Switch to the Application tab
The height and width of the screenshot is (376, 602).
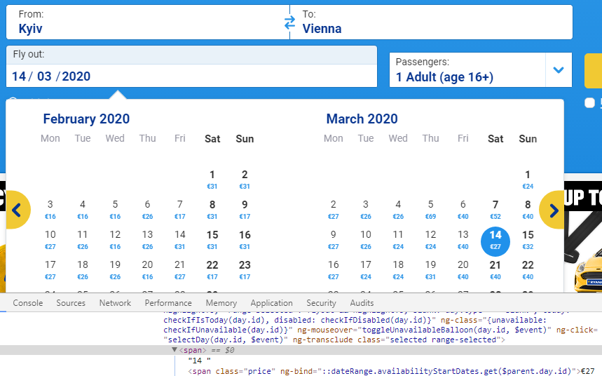coord(271,303)
